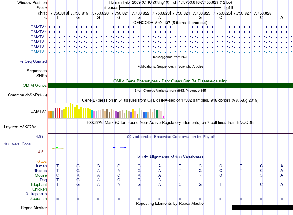Select the Zebrafish alignment row label

39,198
